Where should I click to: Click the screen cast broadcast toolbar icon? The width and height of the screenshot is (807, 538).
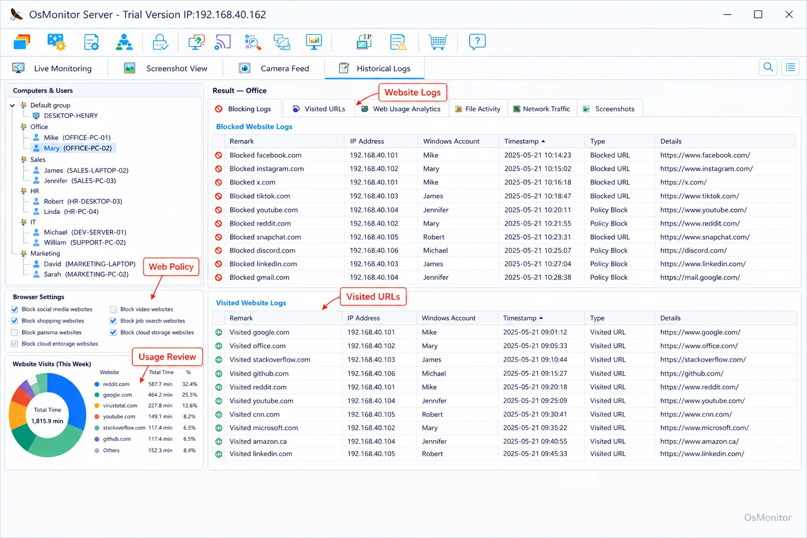(223, 42)
